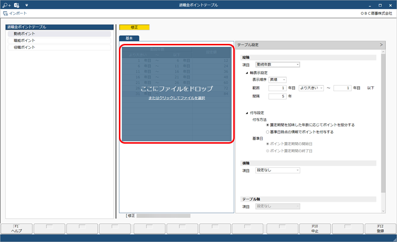Select 基準日時点の情報でポイントを付与する radio
Viewport: 397px width, 242px height.
[268, 132]
